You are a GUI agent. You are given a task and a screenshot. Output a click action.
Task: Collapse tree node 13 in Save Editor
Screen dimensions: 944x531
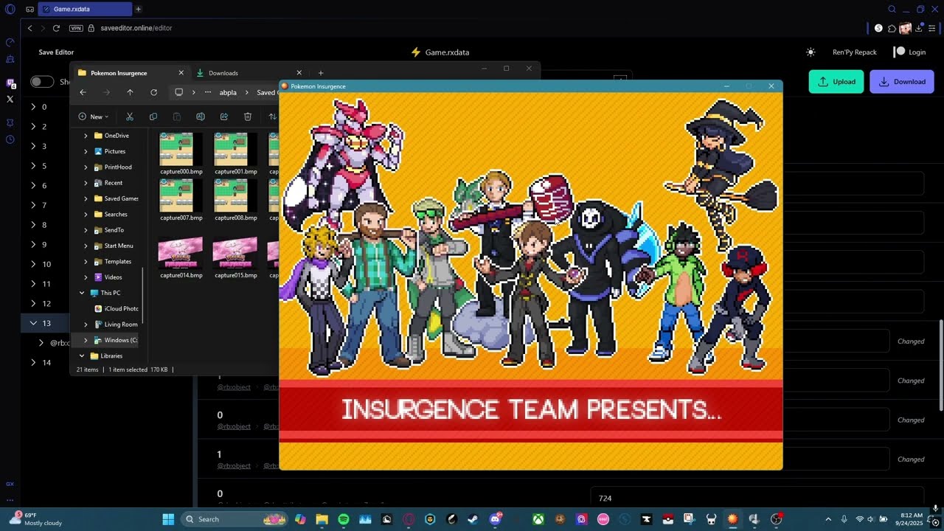click(33, 323)
